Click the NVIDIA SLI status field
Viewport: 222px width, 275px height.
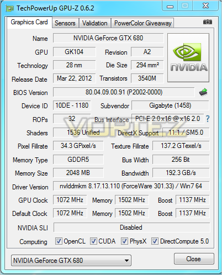point(131,228)
